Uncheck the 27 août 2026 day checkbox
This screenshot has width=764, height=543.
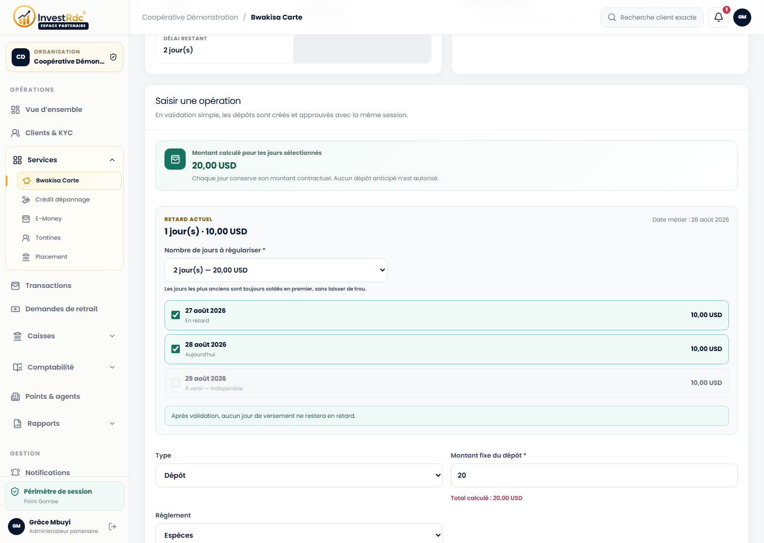coord(176,315)
